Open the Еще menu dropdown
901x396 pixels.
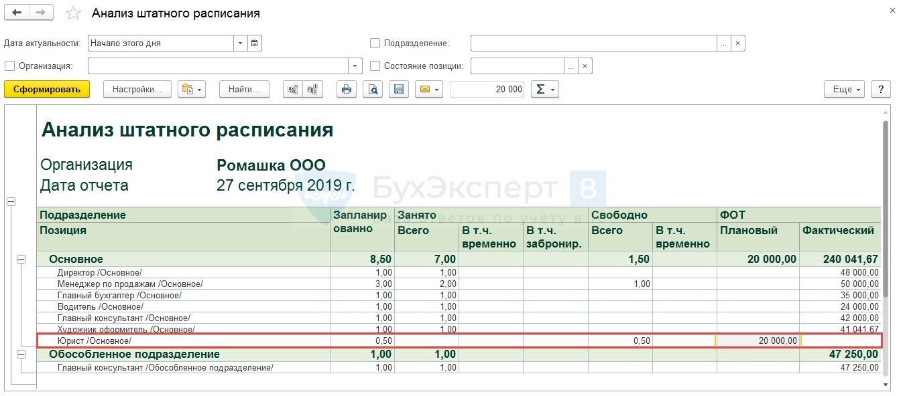pos(844,90)
